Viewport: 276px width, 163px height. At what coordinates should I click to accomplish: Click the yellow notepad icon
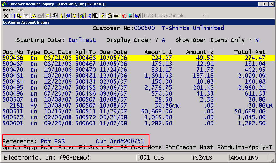[x=47, y=16]
